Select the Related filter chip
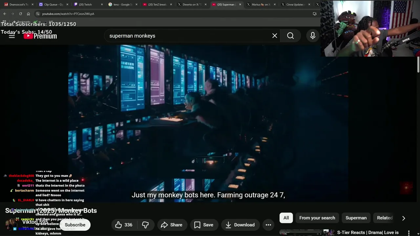The image size is (420, 236). tap(385, 218)
